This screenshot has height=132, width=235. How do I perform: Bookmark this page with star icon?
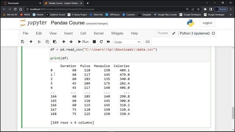click(x=198, y=9)
